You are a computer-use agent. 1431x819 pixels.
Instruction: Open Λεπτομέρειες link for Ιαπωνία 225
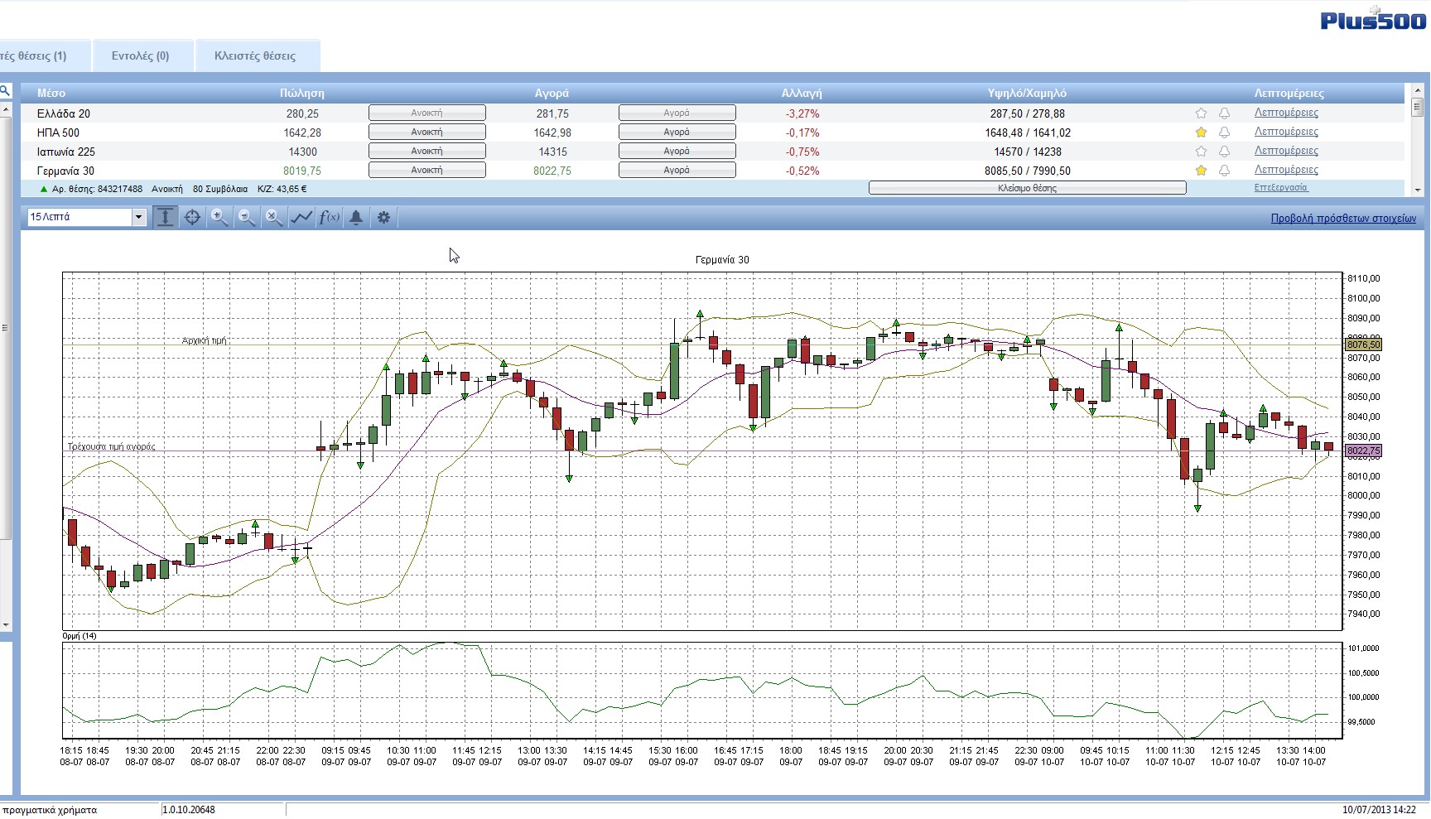[1286, 151]
